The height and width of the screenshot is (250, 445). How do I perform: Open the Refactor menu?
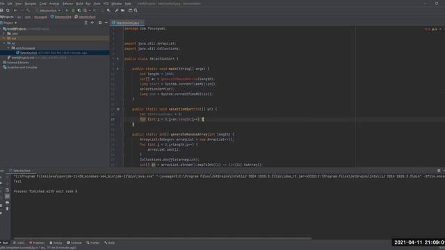click(x=67, y=3)
